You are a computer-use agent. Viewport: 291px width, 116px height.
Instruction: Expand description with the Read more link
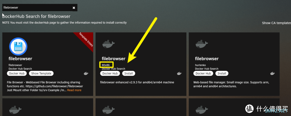click(x=74, y=90)
